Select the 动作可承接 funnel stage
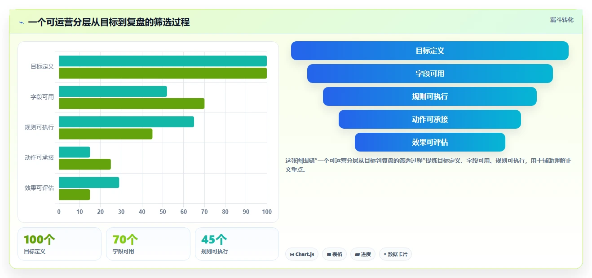This screenshot has width=592, height=278. (430, 119)
